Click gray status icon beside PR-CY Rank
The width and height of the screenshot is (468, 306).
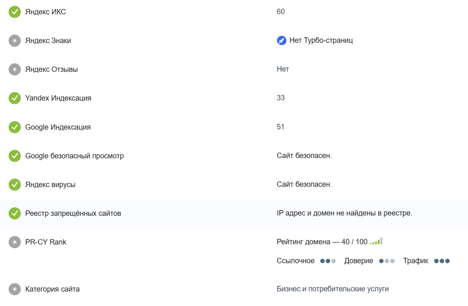(15, 242)
